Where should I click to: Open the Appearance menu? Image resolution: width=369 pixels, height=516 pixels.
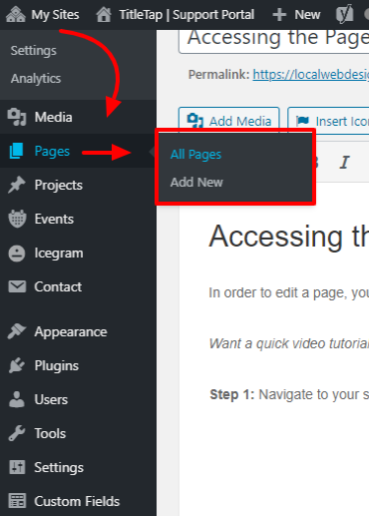tap(71, 332)
